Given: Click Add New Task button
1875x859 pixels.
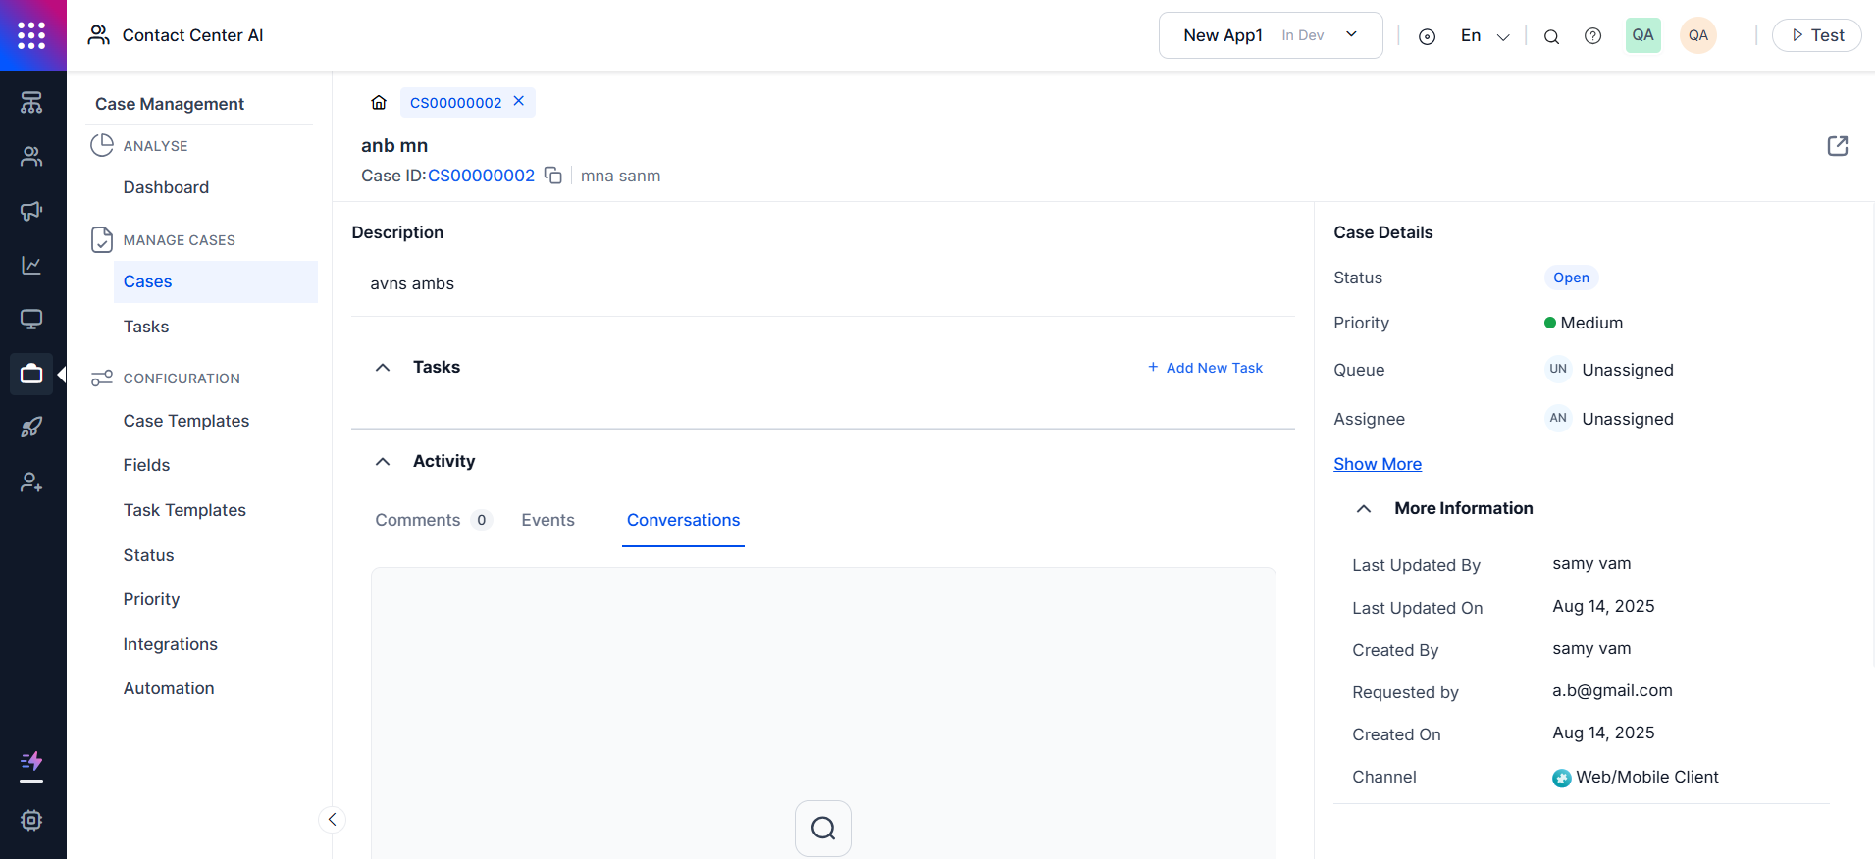Looking at the screenshot, I should pos(1205,368).
